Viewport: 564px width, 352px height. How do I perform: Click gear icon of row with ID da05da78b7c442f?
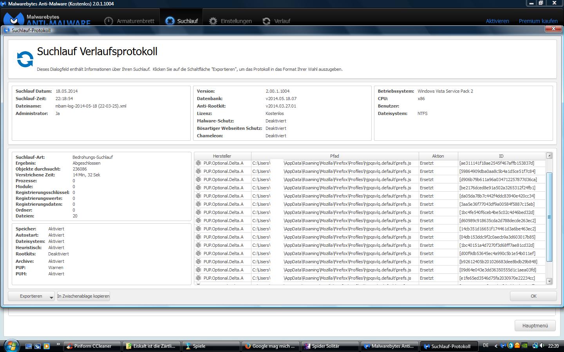tap(198, 196)
